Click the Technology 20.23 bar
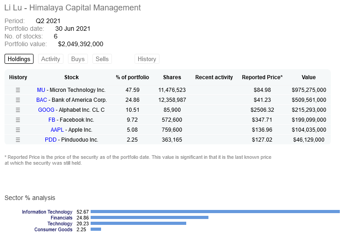 pos(138,224)
